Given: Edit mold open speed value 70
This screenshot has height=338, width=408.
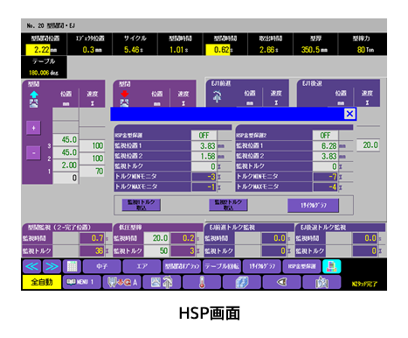Looking at the screenshot, I should click(92, 171).
